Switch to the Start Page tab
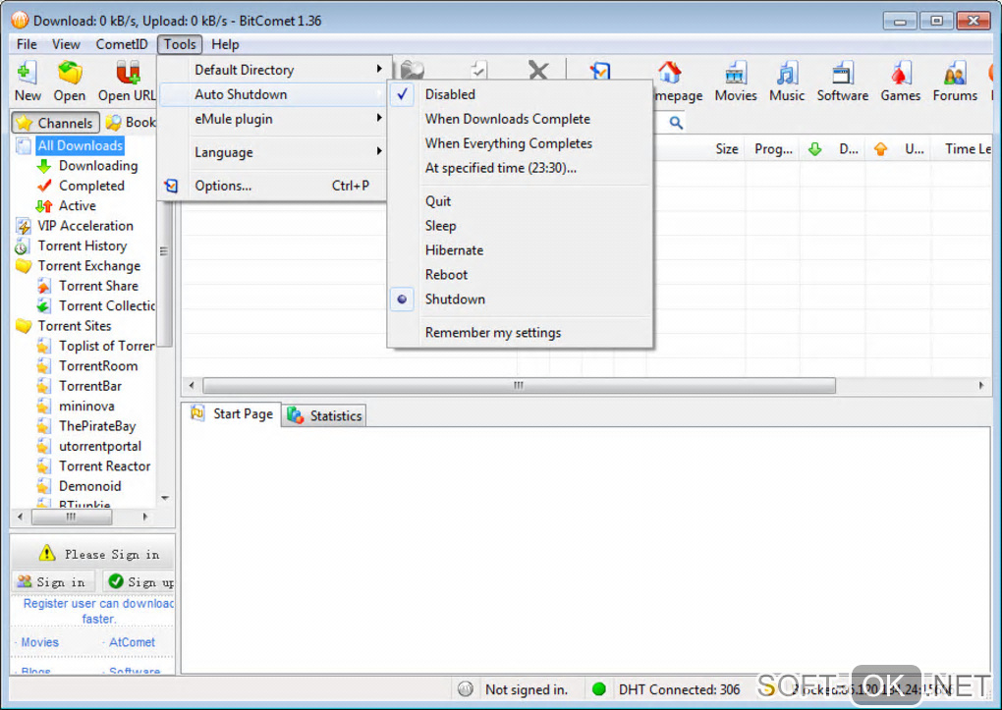1002x710 pixels. 231,413
